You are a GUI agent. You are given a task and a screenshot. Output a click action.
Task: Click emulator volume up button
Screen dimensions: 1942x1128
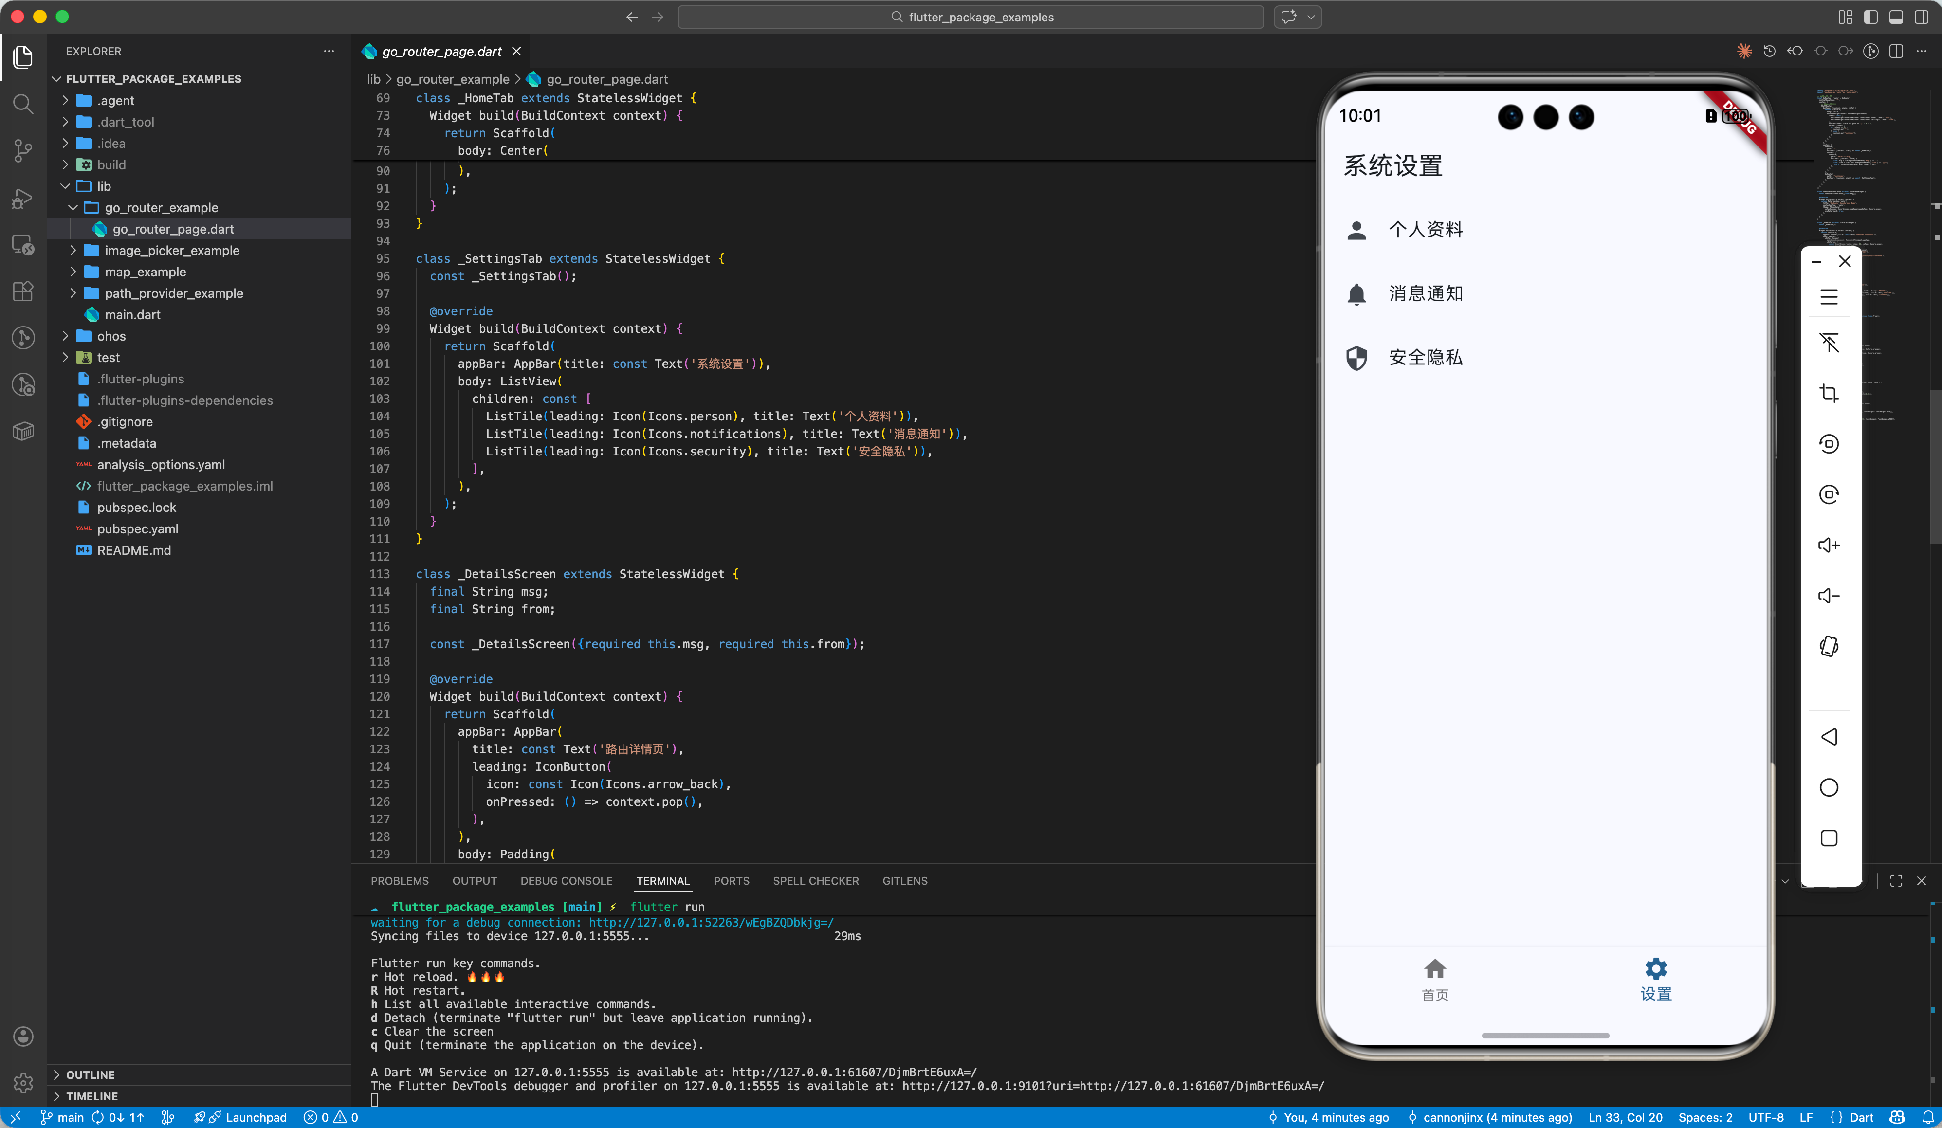coord(1829,545)
